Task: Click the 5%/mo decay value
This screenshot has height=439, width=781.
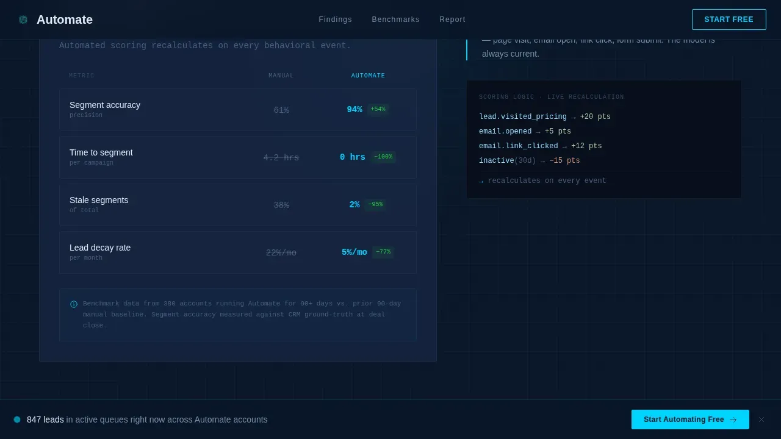Action: point(355,252)
